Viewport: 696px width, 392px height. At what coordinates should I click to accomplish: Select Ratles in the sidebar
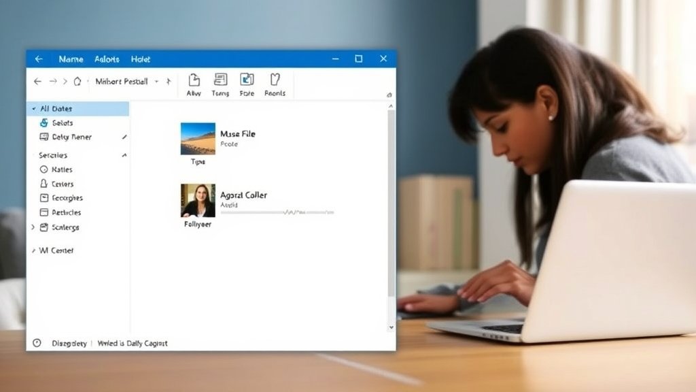tap(61, 169)
